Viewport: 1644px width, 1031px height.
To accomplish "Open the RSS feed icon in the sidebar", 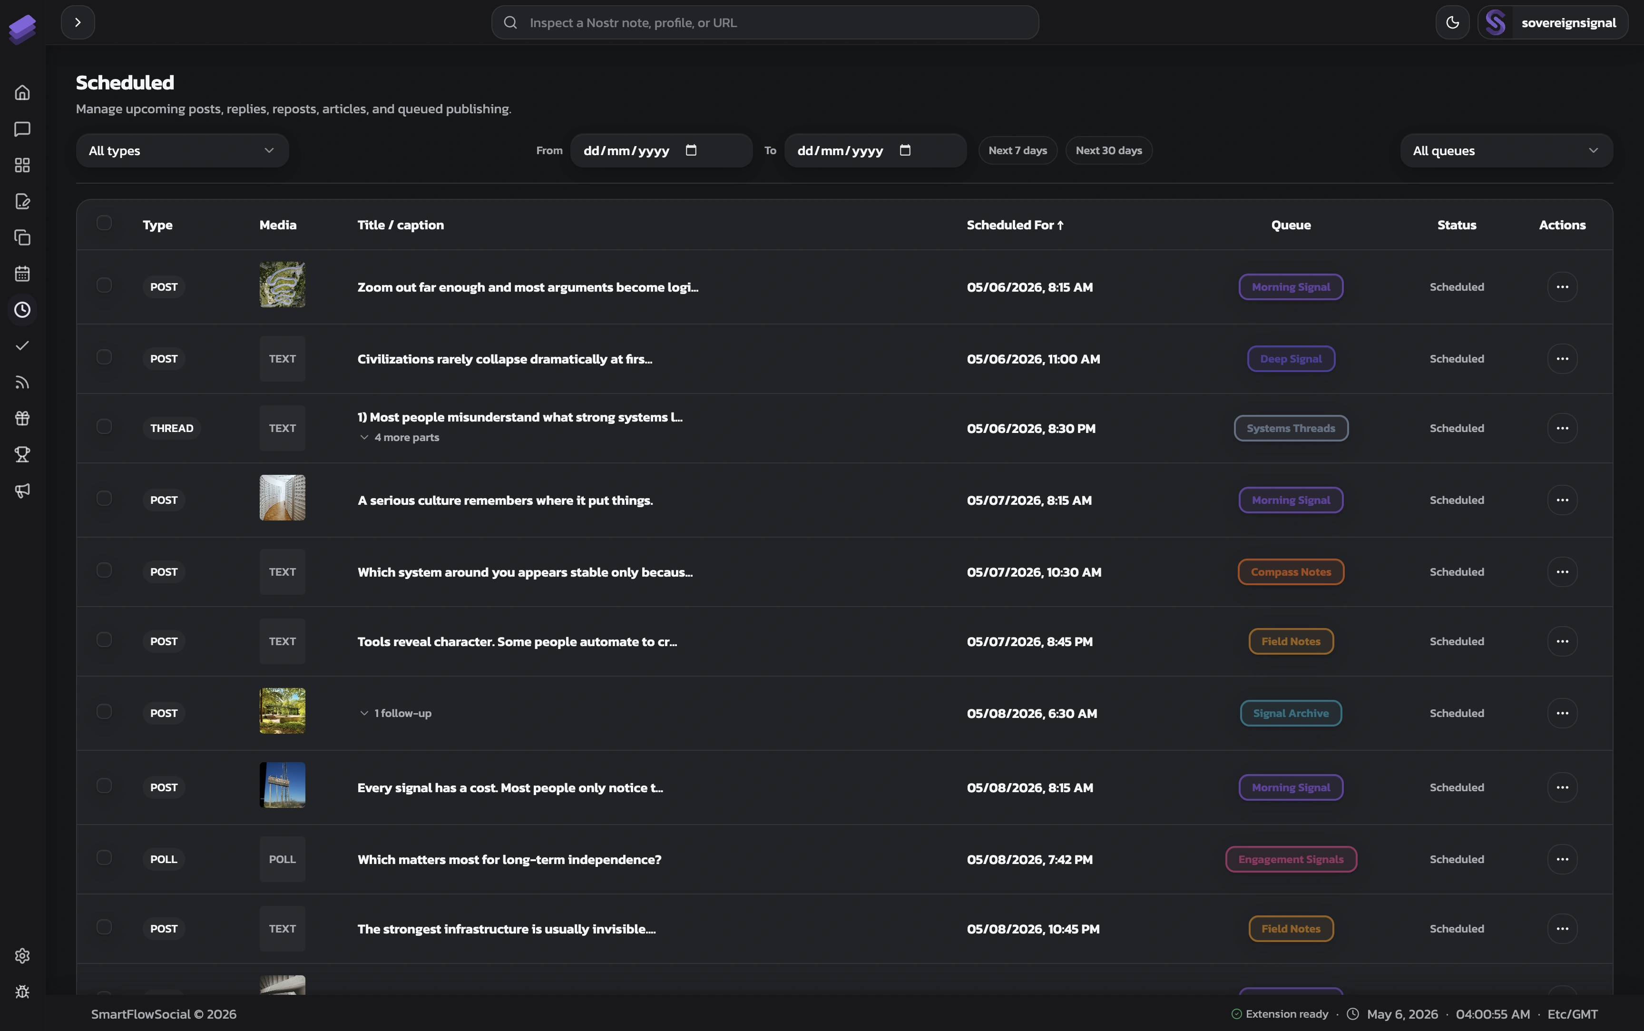I will (x=22, y=382).
